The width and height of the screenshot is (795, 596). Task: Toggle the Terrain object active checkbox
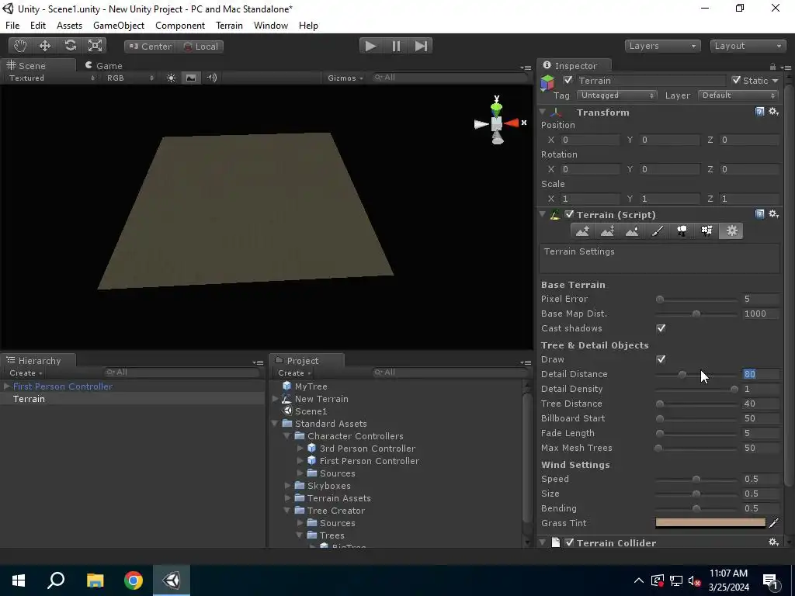[x=568, y=80]
